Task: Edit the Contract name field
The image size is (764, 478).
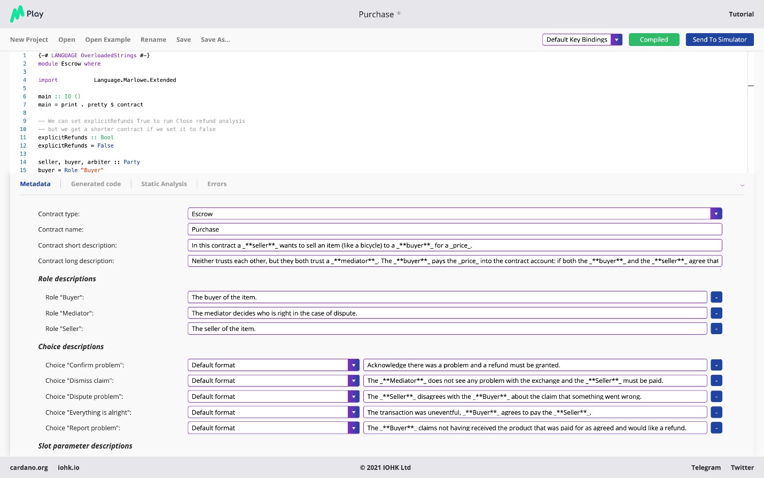Action: tap(455, 229)
